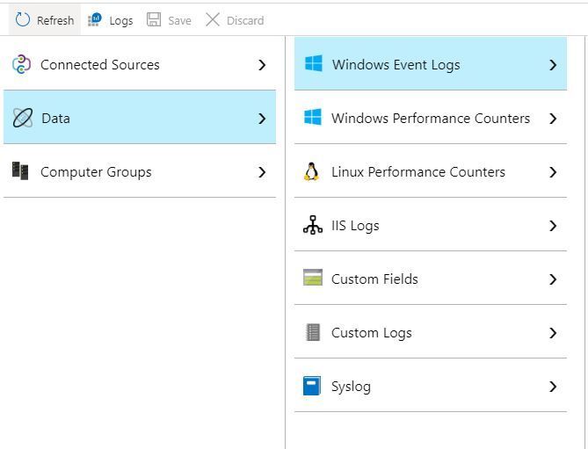588x449 pixels.
Task: Click the Computer Groups server icon
Action: click(x=20, y=171)
